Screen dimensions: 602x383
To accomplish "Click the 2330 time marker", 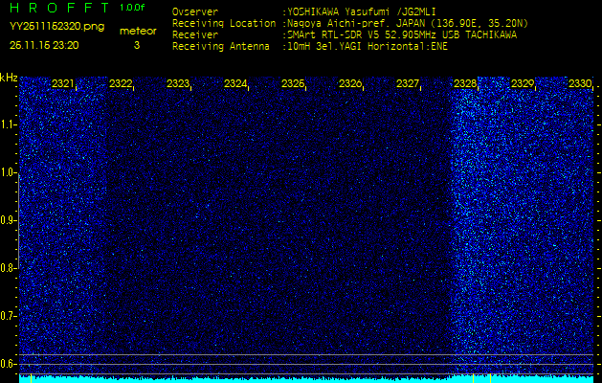I will click(x=580, y=83).
